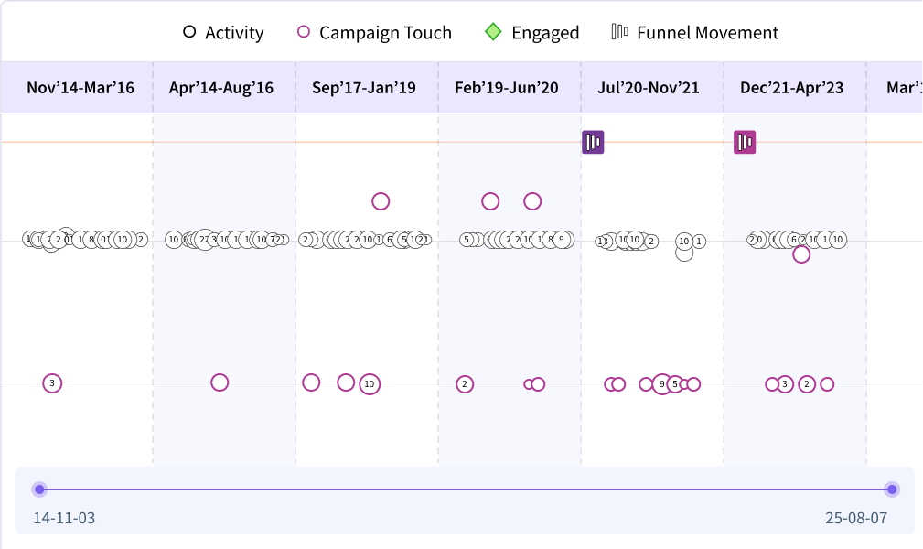
Task: Toggle the Funnel Movement legend item
Action: click(694, 32)
